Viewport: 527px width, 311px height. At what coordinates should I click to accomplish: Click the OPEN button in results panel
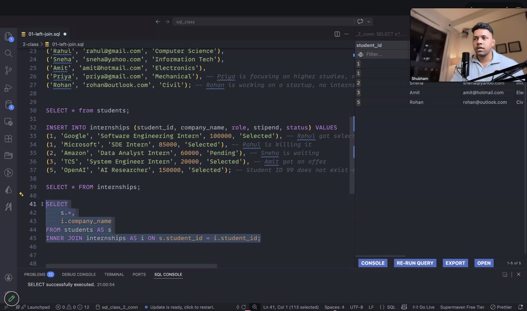click(x=484, y=263)
